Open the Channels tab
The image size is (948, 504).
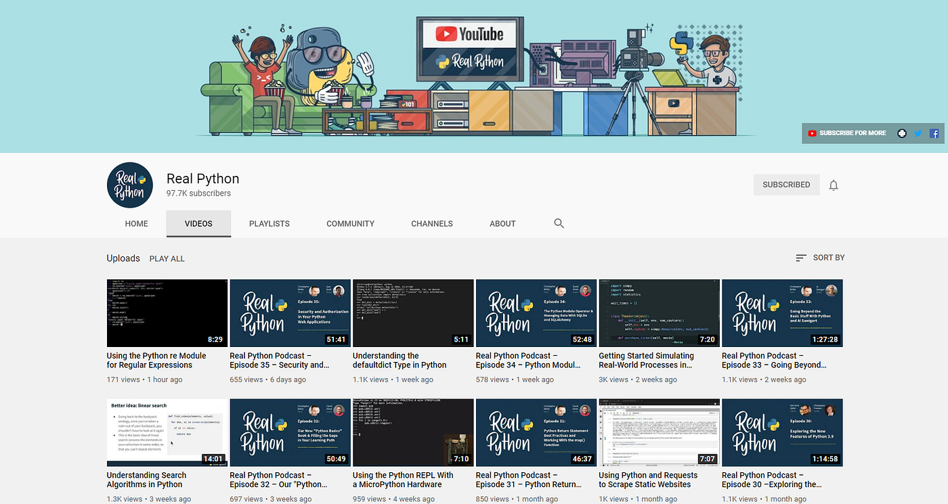point(432,223)
